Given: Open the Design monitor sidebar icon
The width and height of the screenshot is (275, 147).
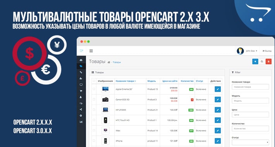Looking at the screenshot, I should (81, 85).
